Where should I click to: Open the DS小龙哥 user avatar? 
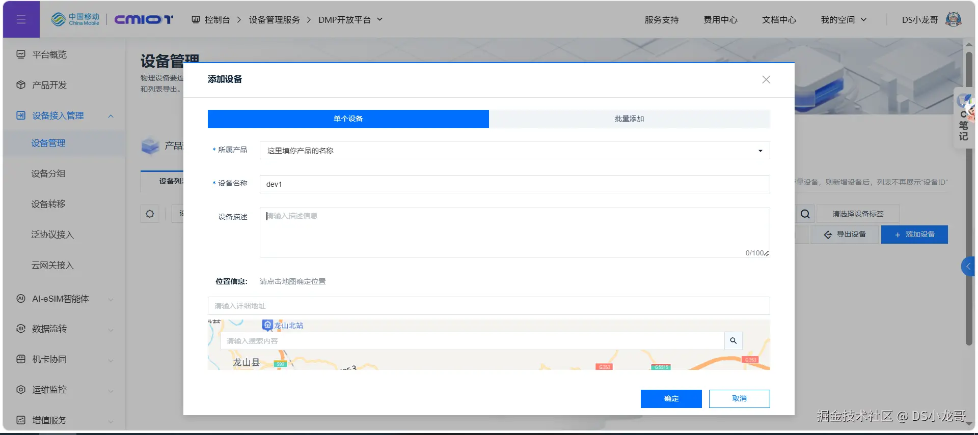(953, 19)
